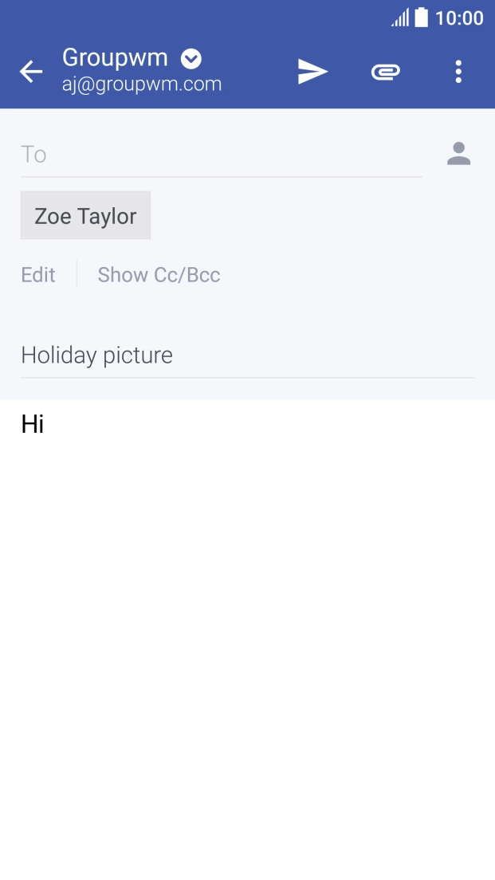The image size is (495, 880).
Task: Tap the 10:00 clock in status bar
Action: [459, 18]
